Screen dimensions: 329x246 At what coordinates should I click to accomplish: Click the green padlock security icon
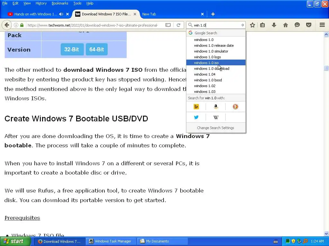click(x=22, y=25)
